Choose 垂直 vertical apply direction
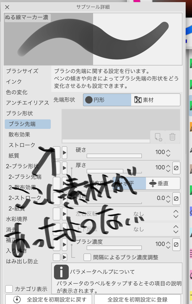Screen dimensions: 192x304 (x=163, y=183)
